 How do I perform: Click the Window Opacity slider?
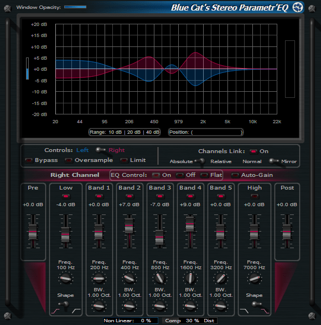point(75,7)
